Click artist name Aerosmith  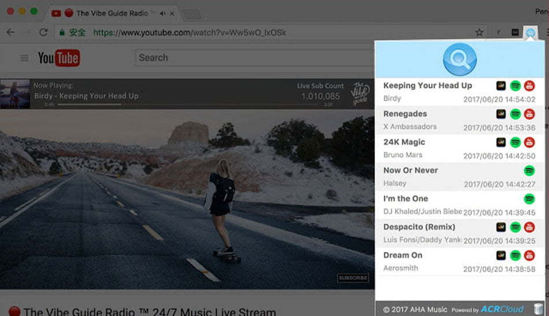tap(400, 268)
